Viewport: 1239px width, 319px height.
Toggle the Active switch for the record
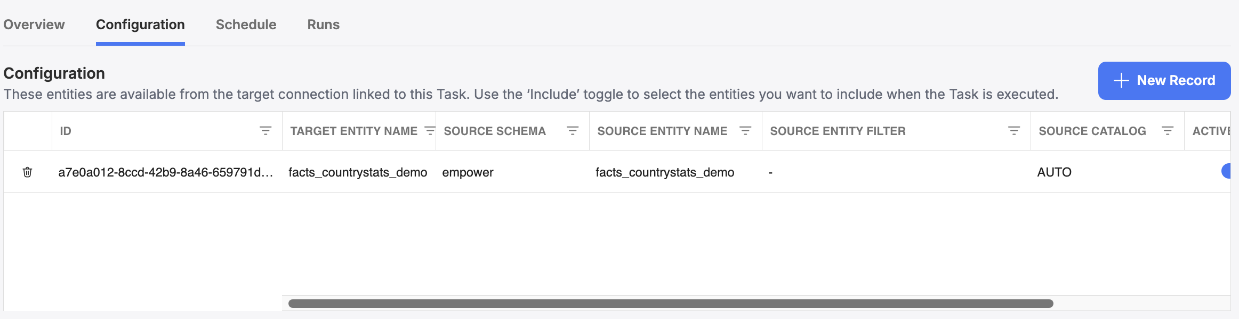1226,171
